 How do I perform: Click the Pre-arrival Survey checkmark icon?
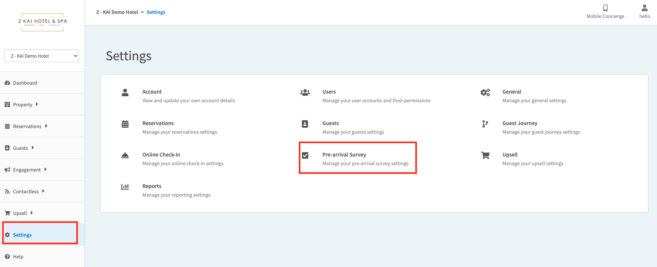(x=305, y=155)
